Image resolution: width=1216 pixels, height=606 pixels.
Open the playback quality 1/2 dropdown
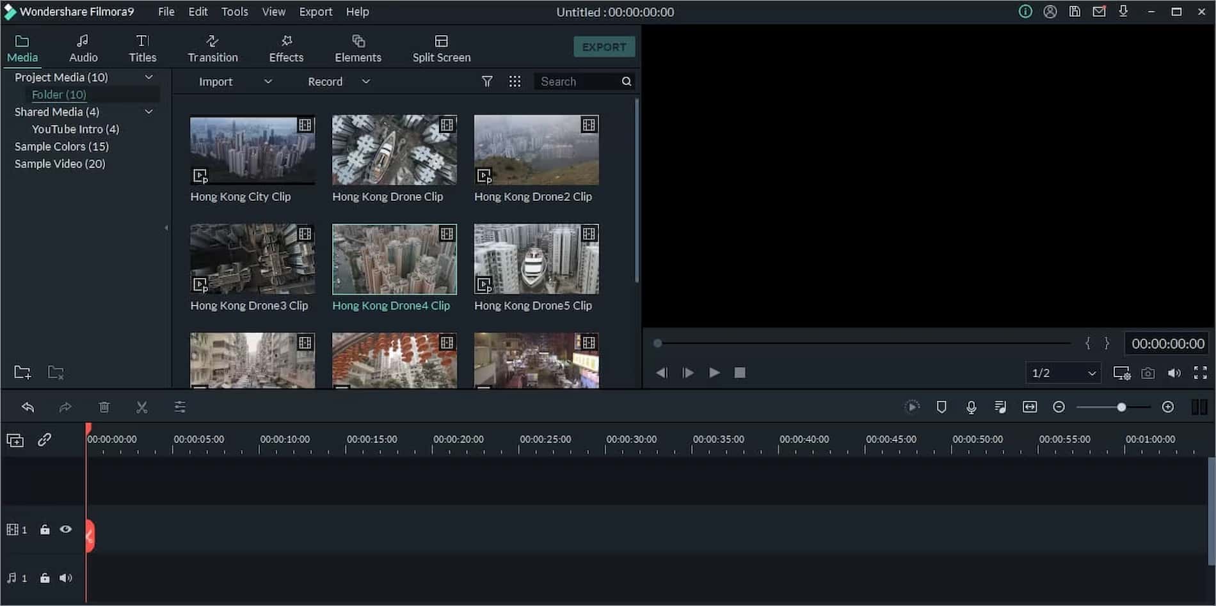(1062, 373)
